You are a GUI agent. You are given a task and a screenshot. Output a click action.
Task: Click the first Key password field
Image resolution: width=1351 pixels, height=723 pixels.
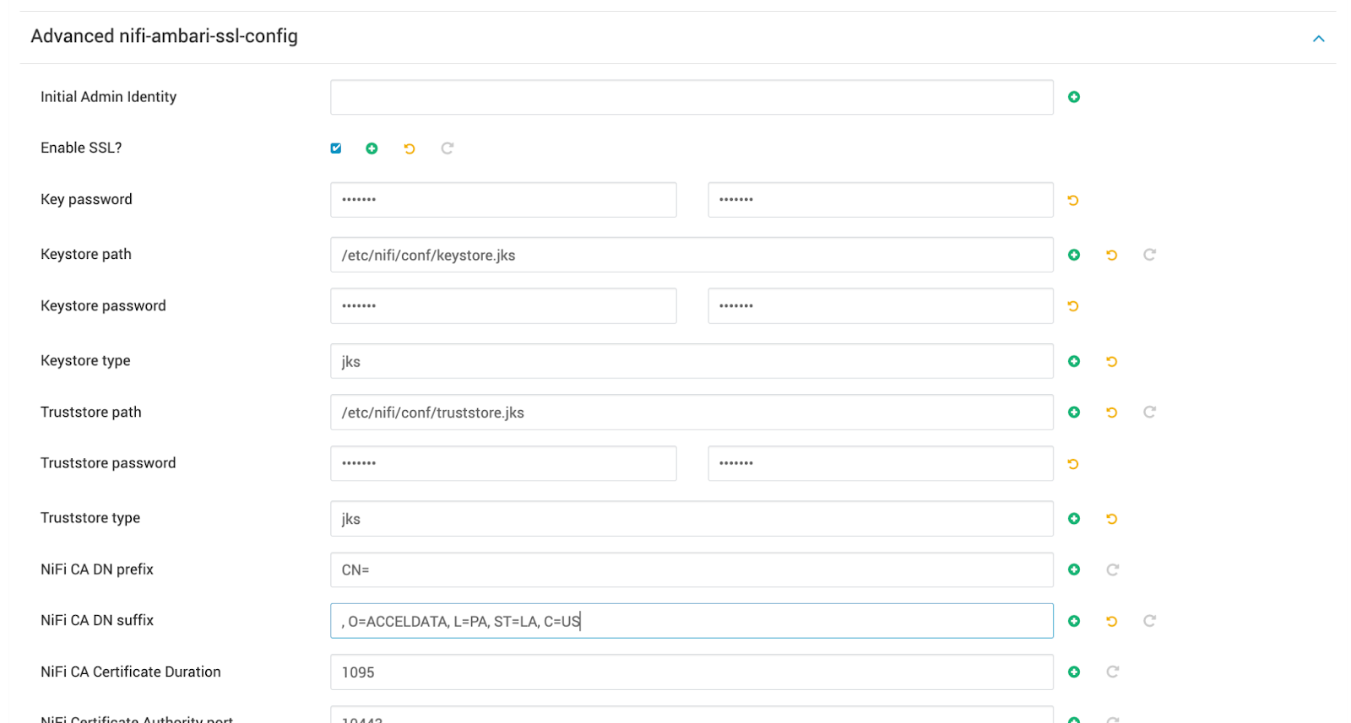503,200
